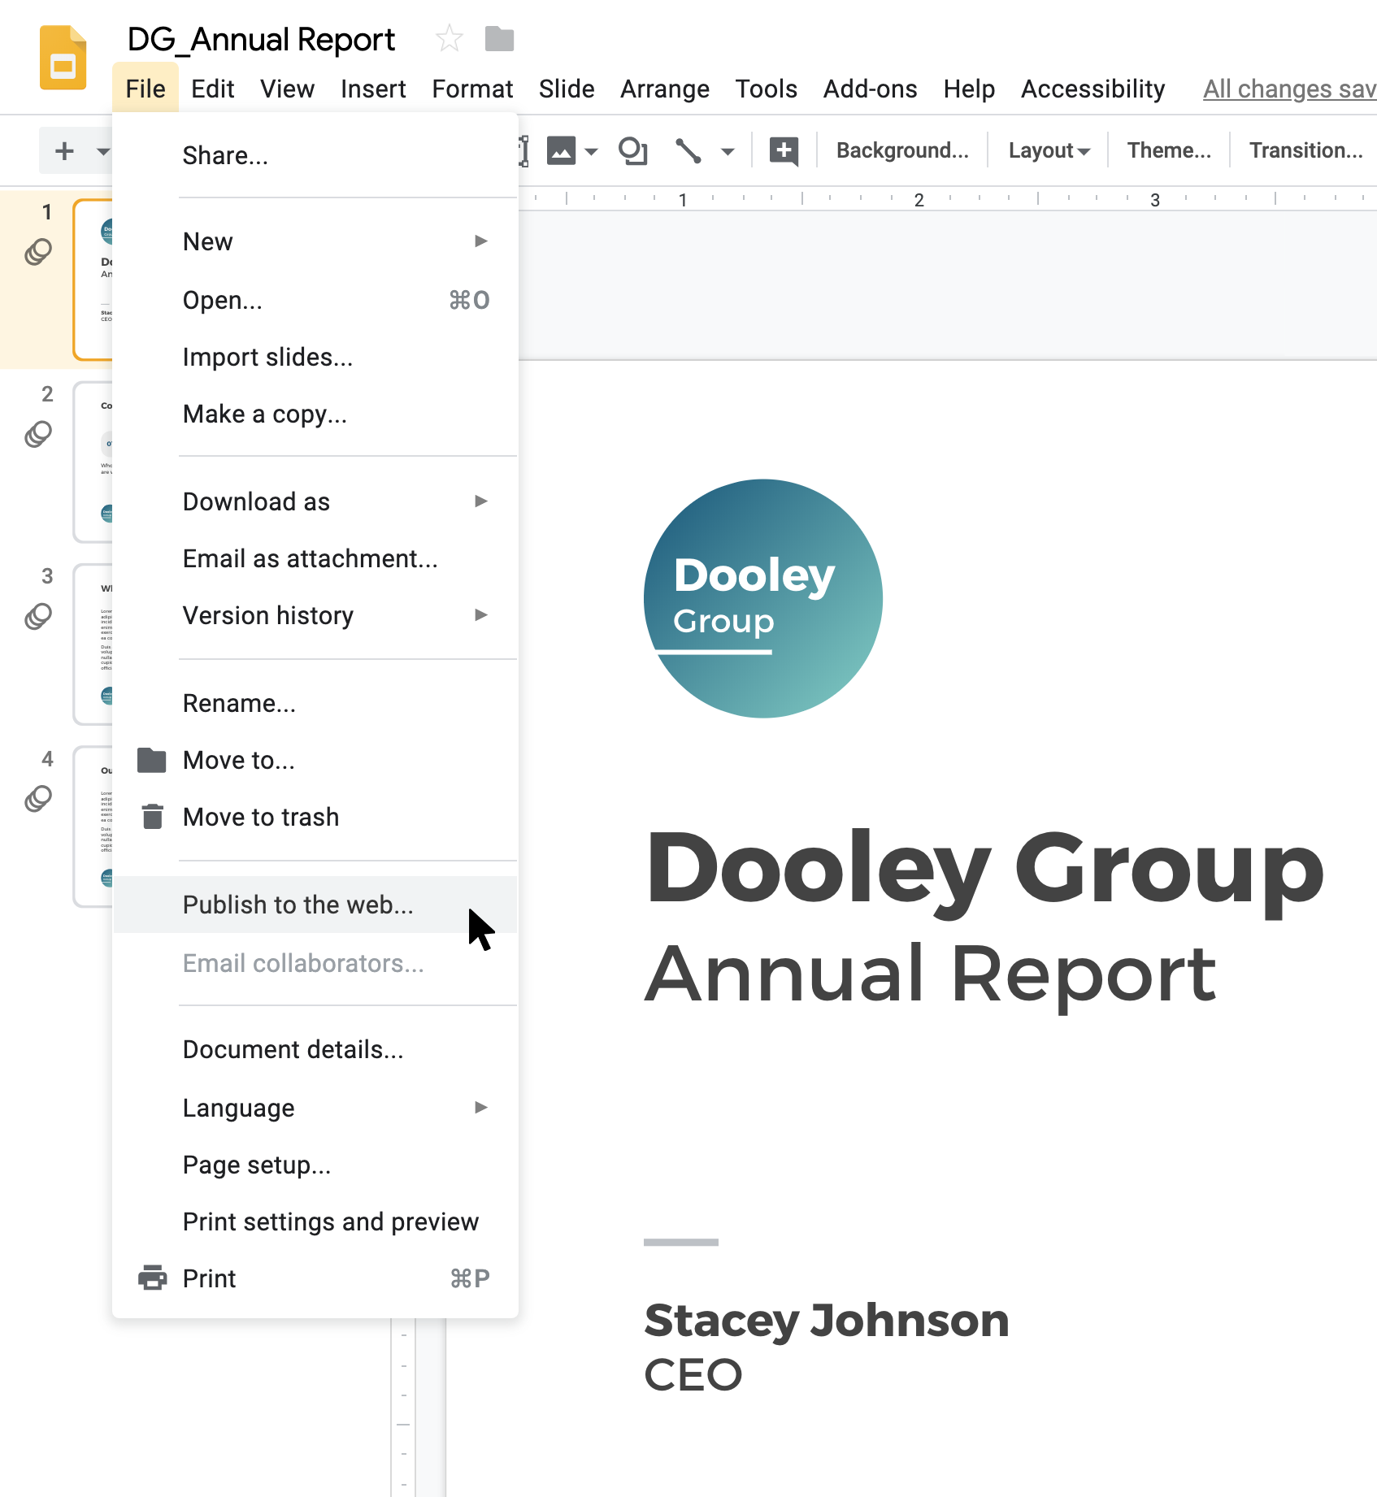Star the DG_Annual Report presentation

pos(448,38)
